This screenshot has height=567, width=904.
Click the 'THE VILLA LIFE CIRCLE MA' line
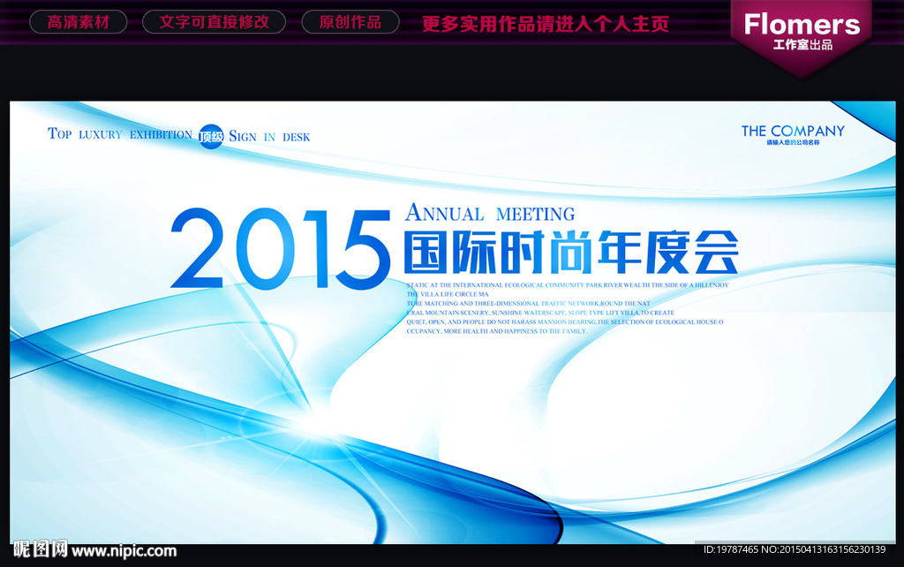click(x=448, y=294)
